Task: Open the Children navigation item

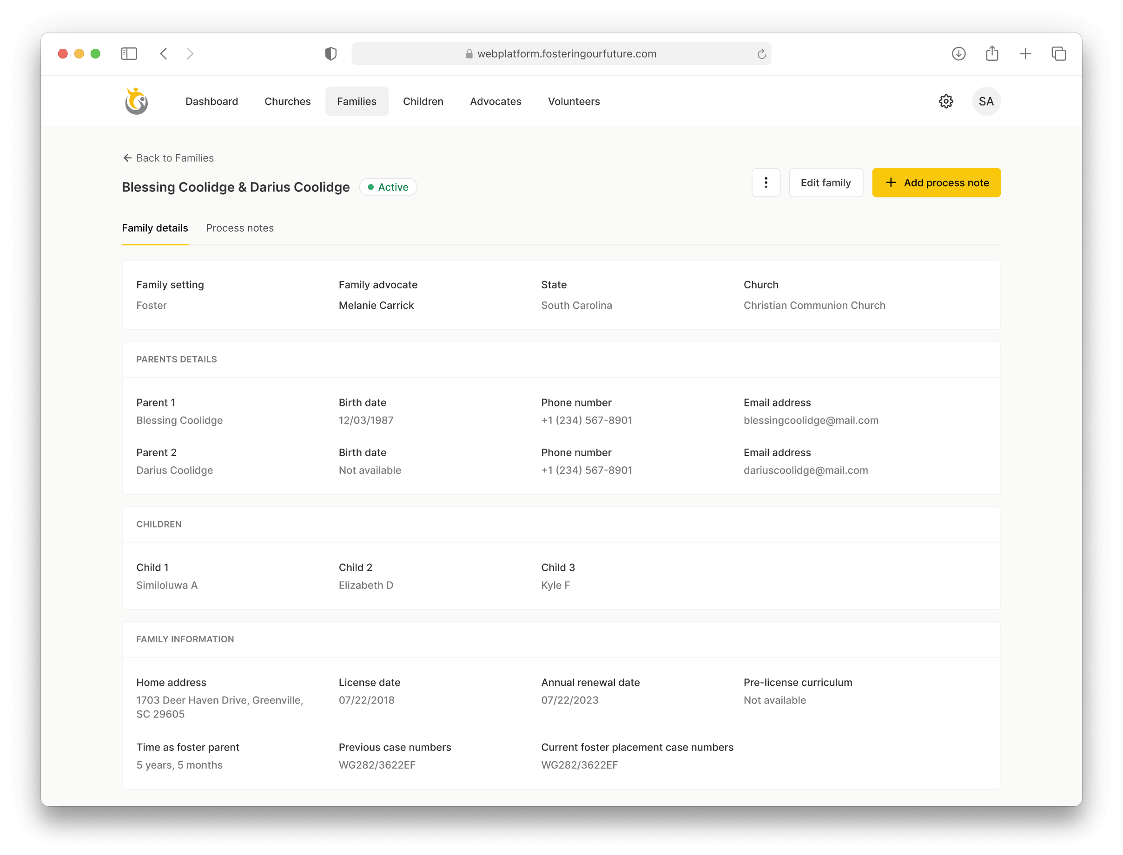Action: point(423,101)
